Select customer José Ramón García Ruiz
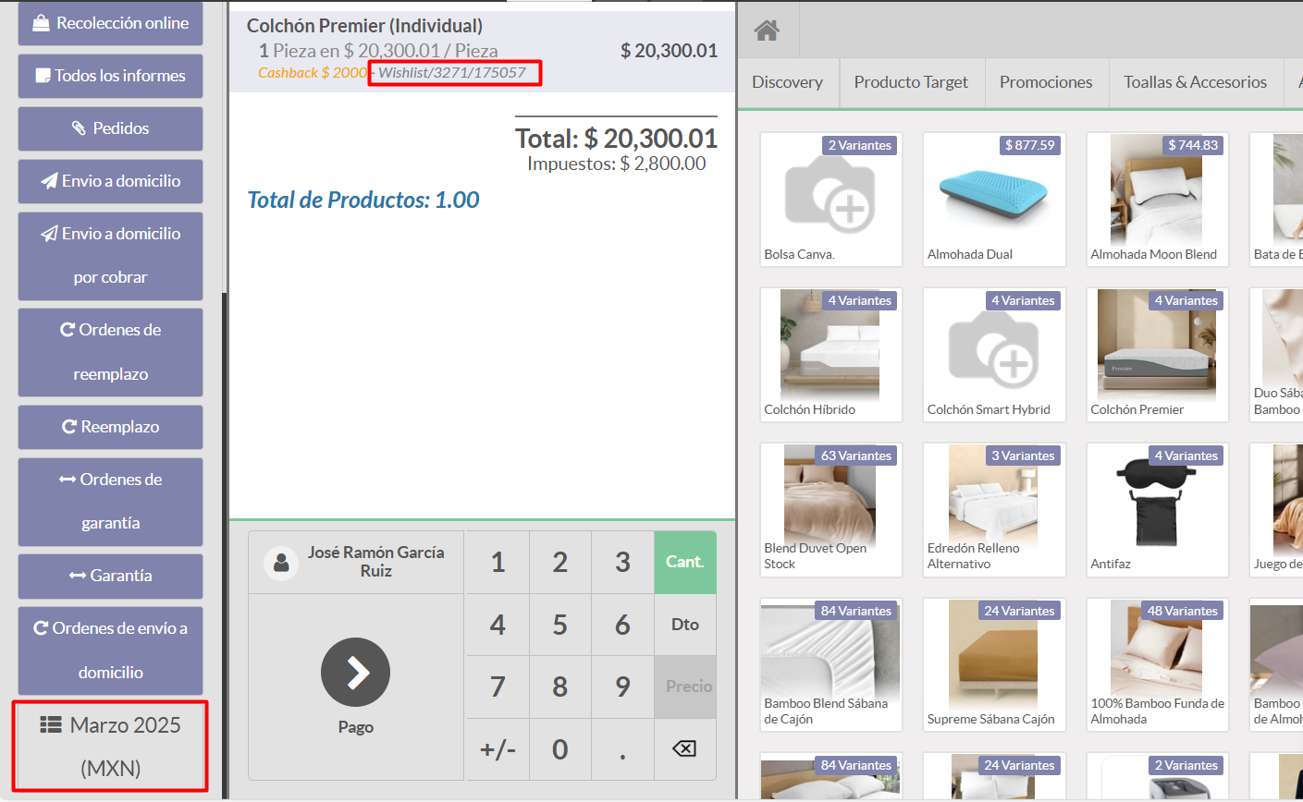 (356, 562)
